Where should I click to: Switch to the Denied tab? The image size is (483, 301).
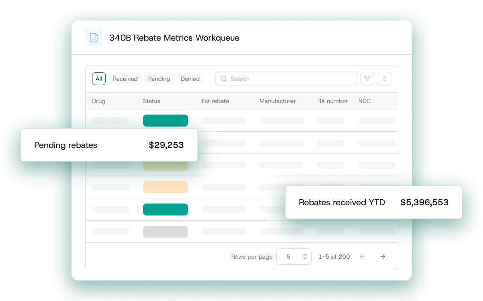190,79
